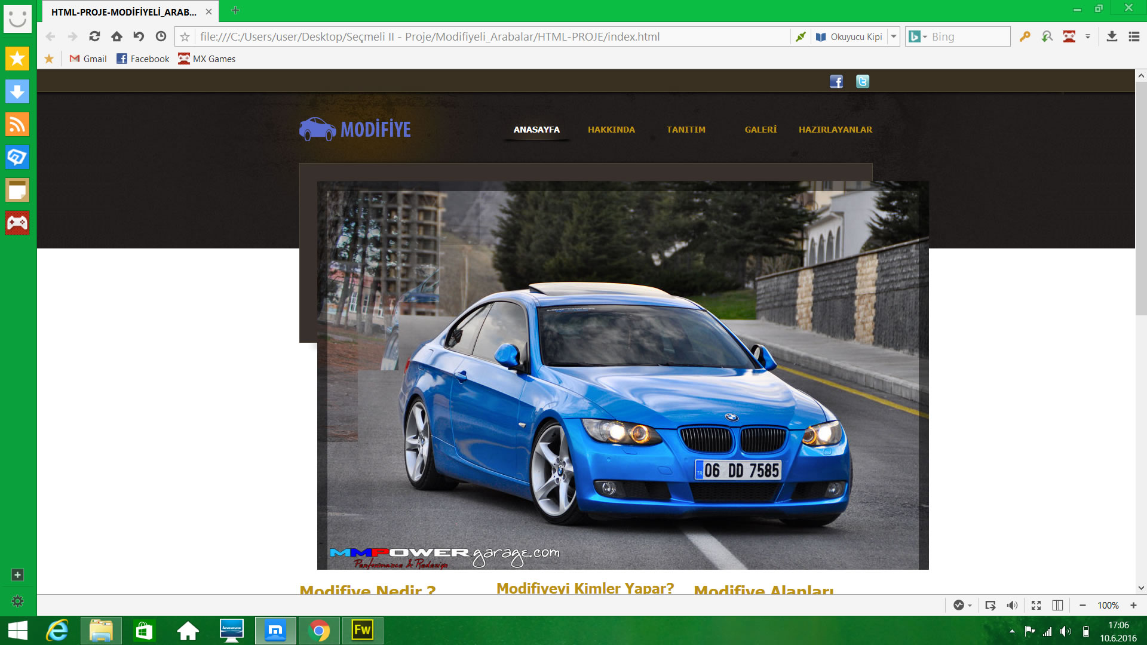Open the Favorites star in sidebar
The height and width of the screenshot is (645, 1147).
click(17, 59)
